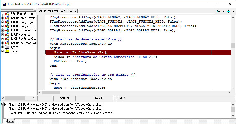Switch to the ACBrDevice editor tab
This screenshot has width=236, height=124.
(x=69, y=11)
